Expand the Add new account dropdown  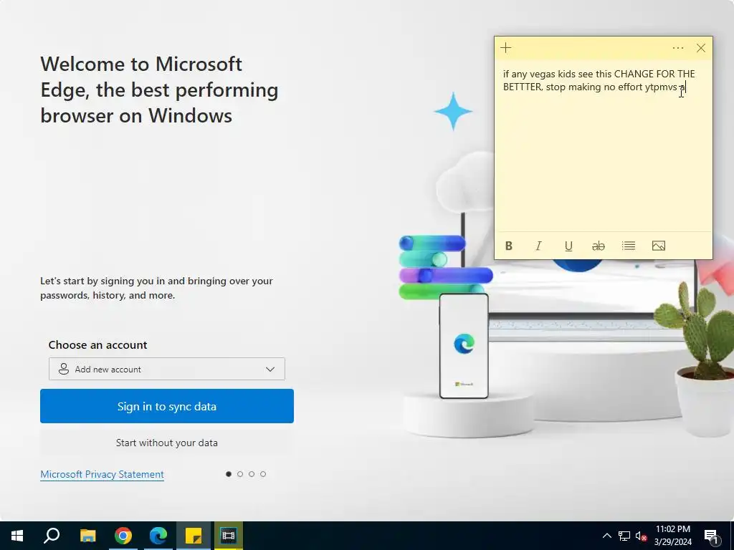coord(166,369)
